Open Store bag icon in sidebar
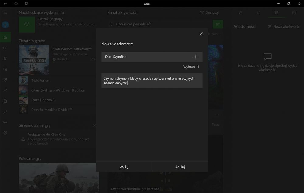Image resolution: width=304 pixels, height=193 pixels. point(5,101)
